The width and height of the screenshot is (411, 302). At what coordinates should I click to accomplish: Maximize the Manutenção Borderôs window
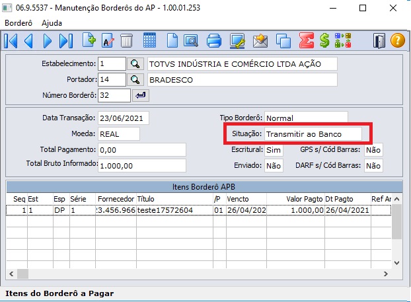click(363, 8)
